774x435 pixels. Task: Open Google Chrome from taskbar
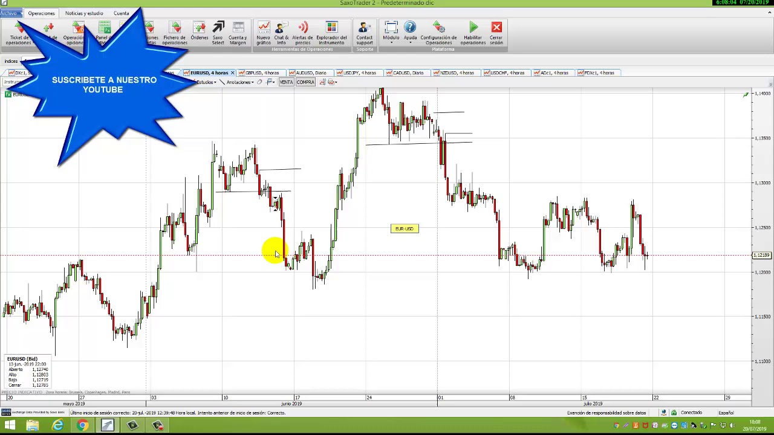(x=82, y=426)
